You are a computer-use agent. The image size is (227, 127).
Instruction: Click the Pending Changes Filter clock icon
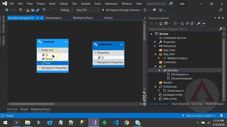pyautogui.click(x=175, y=24)
